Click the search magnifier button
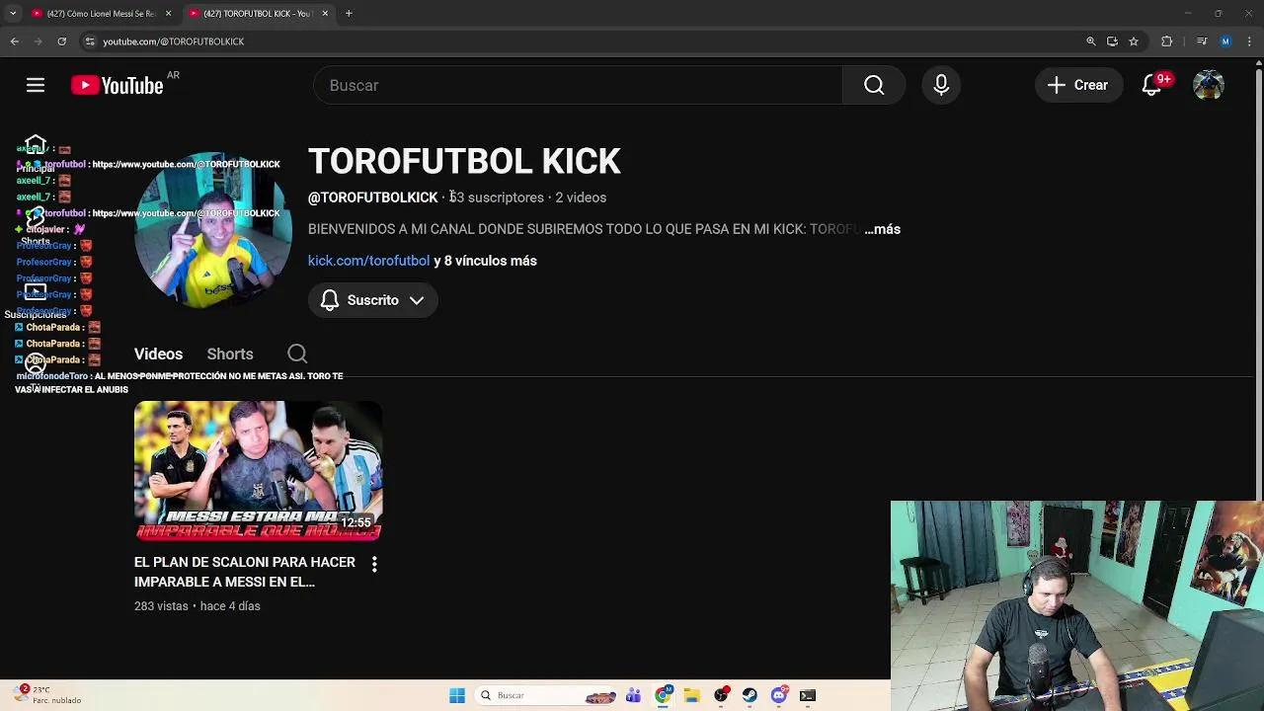1264x711 pixels. point(874,85)
